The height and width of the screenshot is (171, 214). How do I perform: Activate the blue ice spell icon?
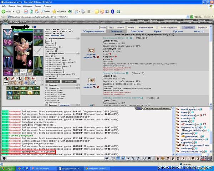pos(10,93)
